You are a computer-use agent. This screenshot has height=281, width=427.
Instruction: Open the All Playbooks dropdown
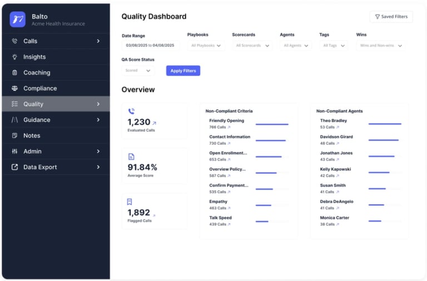point(206,46)
